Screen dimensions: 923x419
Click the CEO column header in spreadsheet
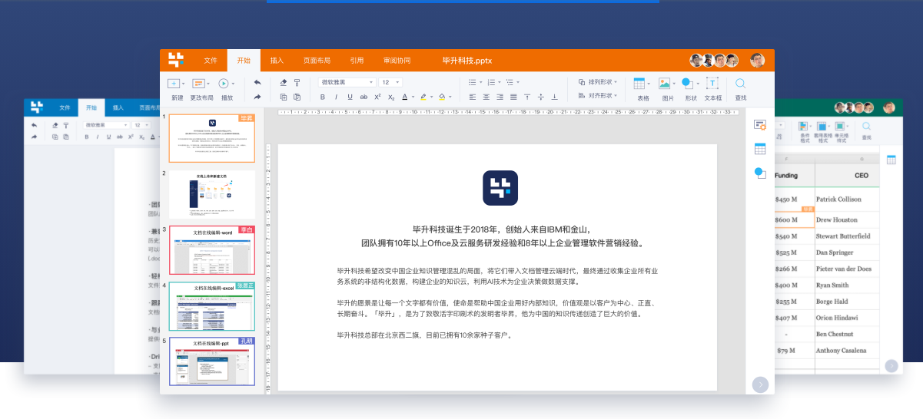click(847, 176)
